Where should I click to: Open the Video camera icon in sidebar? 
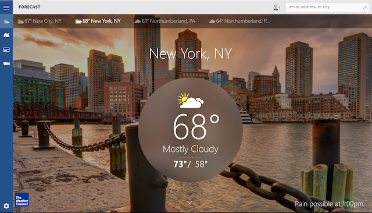6,63
